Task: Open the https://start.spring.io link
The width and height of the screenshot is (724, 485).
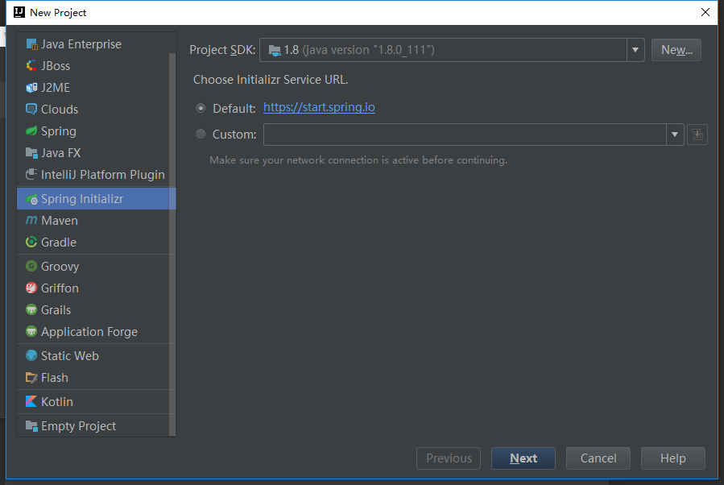Action: [319, 107]
